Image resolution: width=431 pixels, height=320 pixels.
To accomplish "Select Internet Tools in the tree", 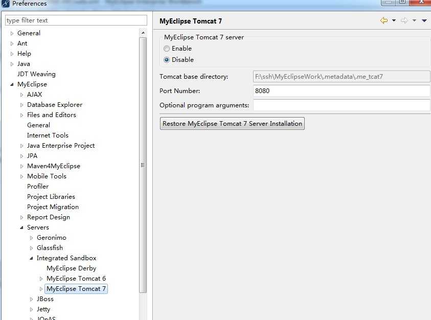I will [x=48, y=135].
